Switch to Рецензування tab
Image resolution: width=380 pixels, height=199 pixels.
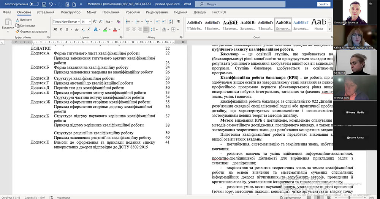(157, 12)
